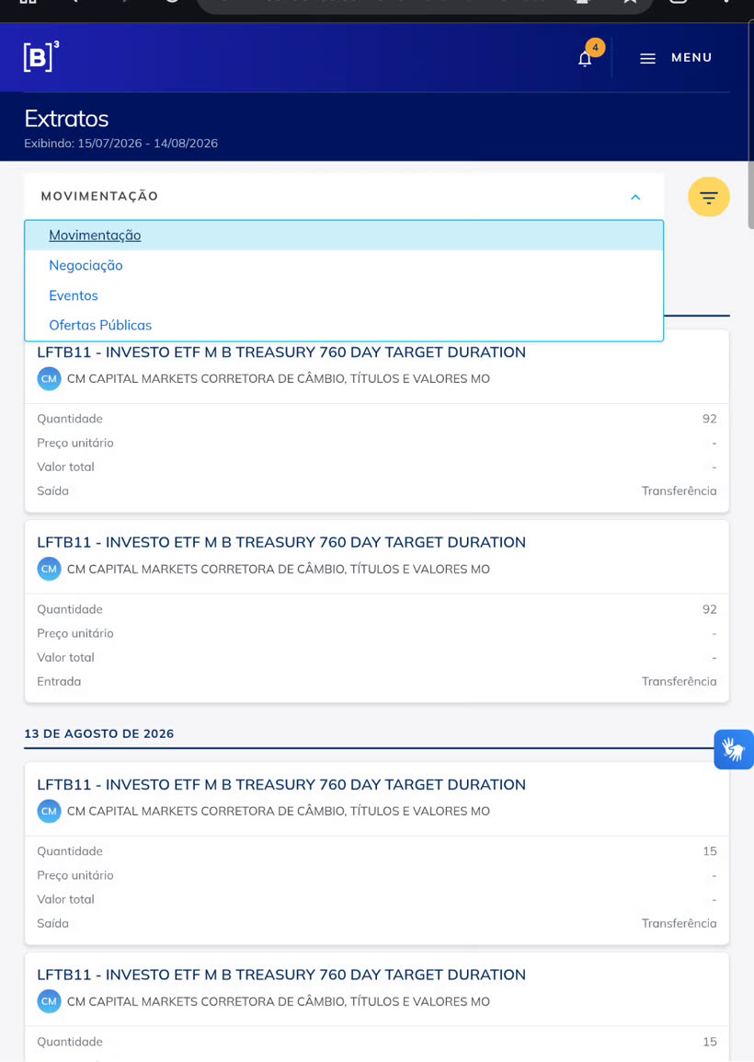Click the date range 15/07/2026 - 14/08/2026
The image size is (754, 1062).
[147, 143]
